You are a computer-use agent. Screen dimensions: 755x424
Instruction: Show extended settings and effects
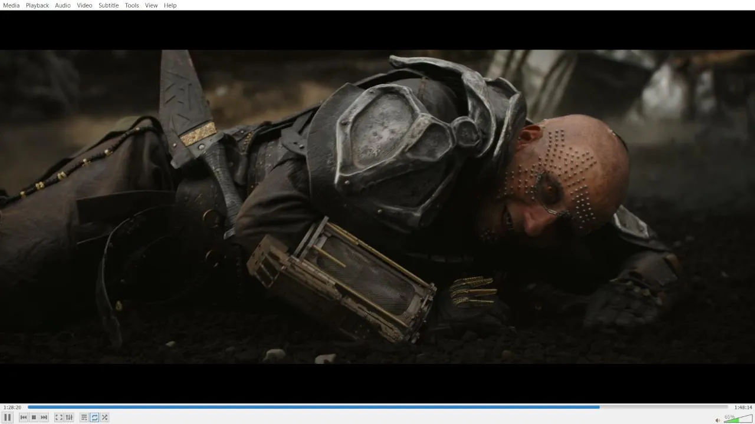pos(69,418)
